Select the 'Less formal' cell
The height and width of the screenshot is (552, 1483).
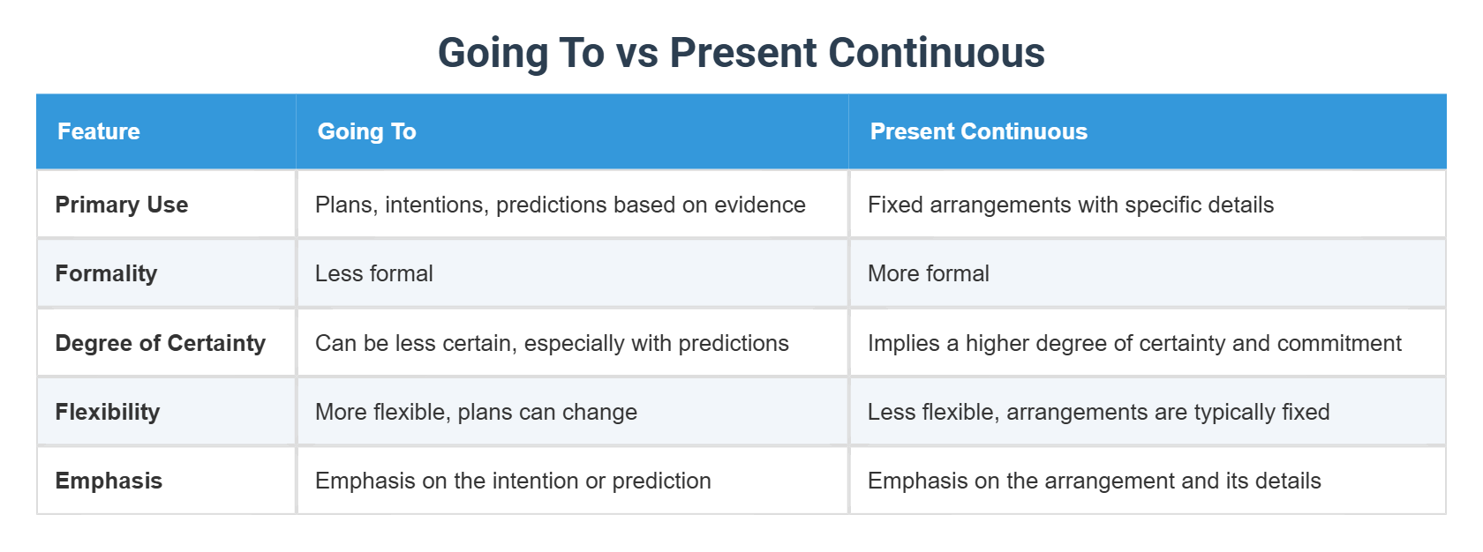click(374, 273)
